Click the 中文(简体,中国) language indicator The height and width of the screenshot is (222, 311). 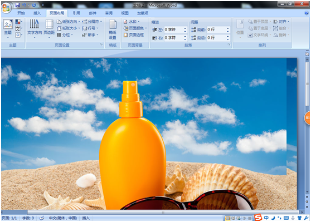pyautogui.click(x=63, y=218)
